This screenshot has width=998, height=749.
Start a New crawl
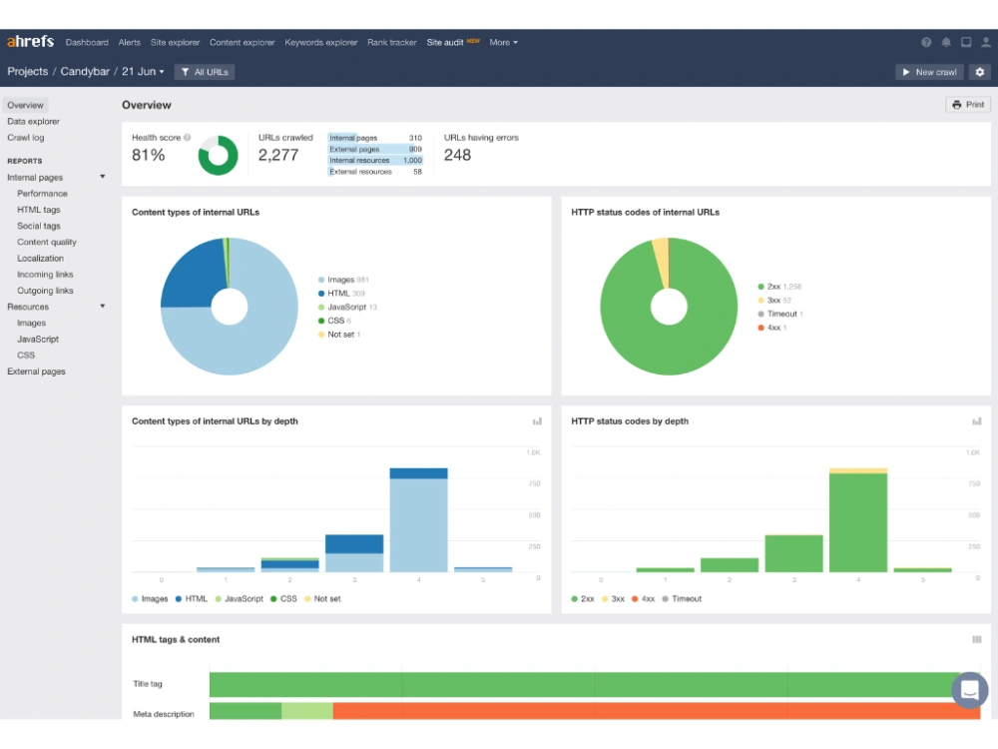(929, 72)
